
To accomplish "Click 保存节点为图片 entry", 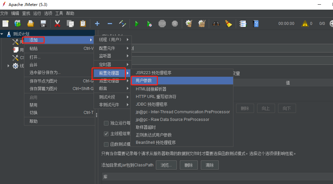I will (60, 81).
